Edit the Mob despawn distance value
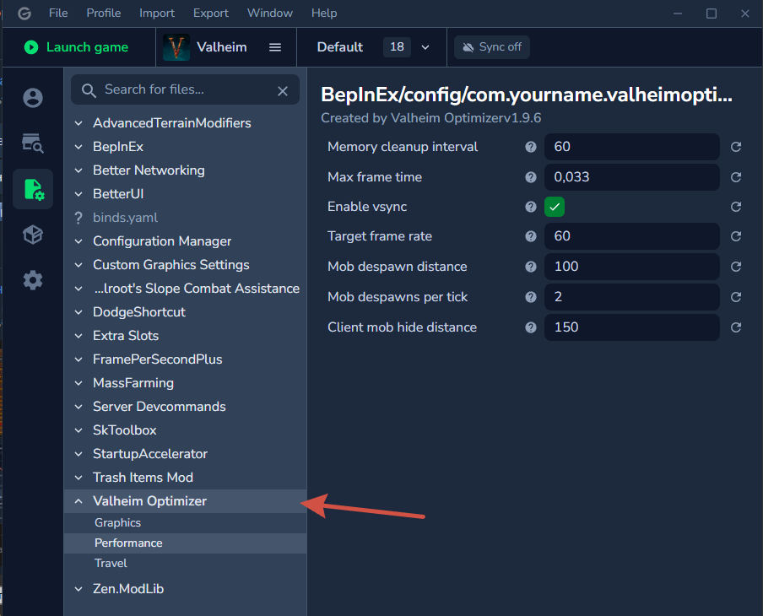The width and height of the screenshot is (763, 616). coord(631,267)
